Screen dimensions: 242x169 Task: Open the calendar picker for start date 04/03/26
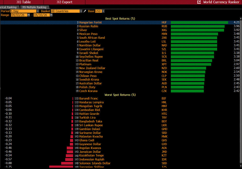[29, 15]
